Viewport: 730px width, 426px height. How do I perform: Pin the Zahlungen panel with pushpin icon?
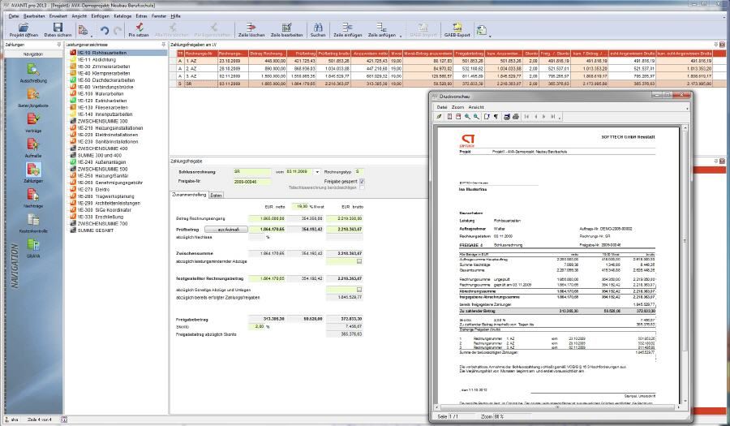pos(58,45)
